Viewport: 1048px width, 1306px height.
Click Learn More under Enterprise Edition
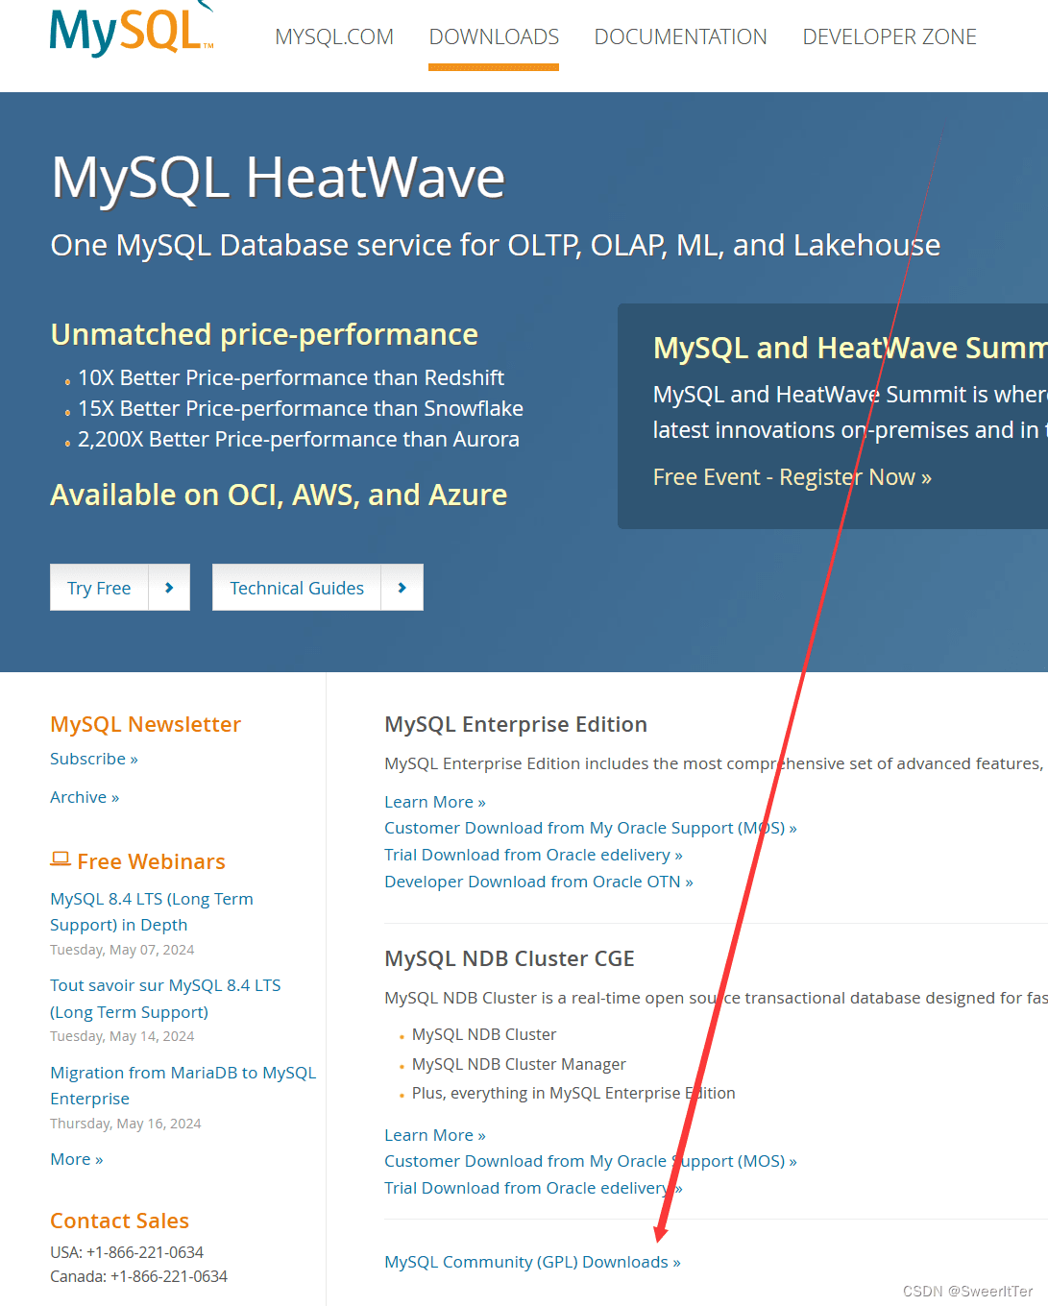435,802
